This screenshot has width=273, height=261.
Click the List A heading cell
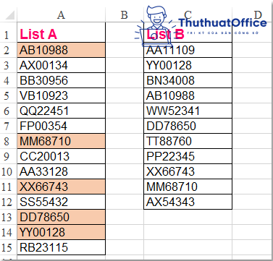[x=62, y=33]
